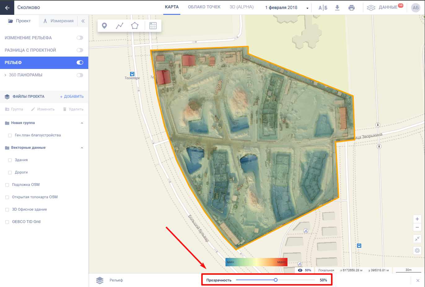This screenshot has width=425, height=287.
Task: Switch to the Облако точек tab
Action: click(x=204, y=7)
